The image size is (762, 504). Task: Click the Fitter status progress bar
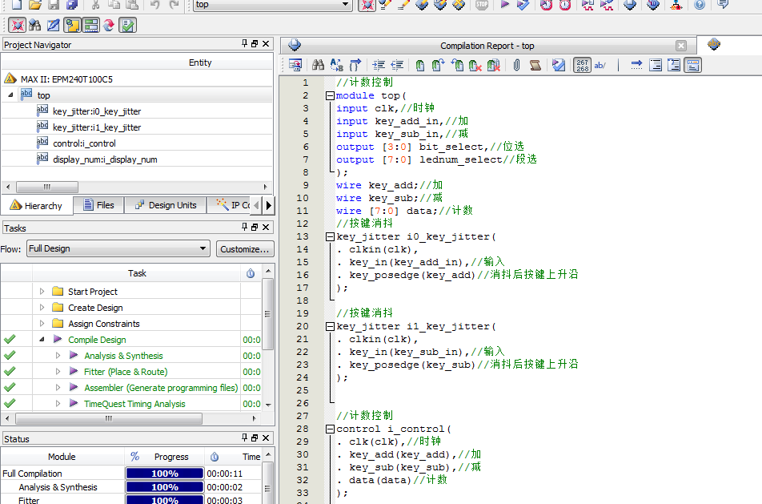click(x=165, y=500)
